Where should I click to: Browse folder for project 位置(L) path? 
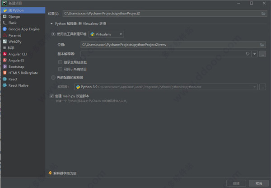click(263, 14)
